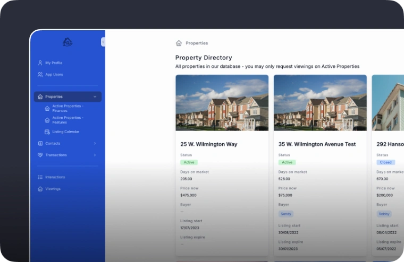Open Active Properties - Finances
404x262 pixels.
[x=68, y=108]
